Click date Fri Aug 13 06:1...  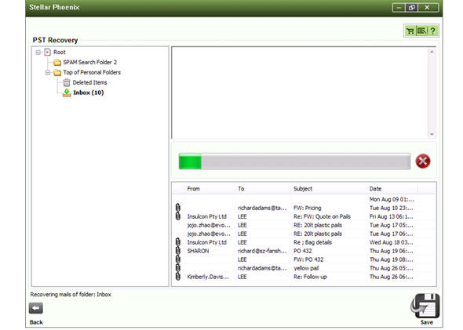(392, 216)
